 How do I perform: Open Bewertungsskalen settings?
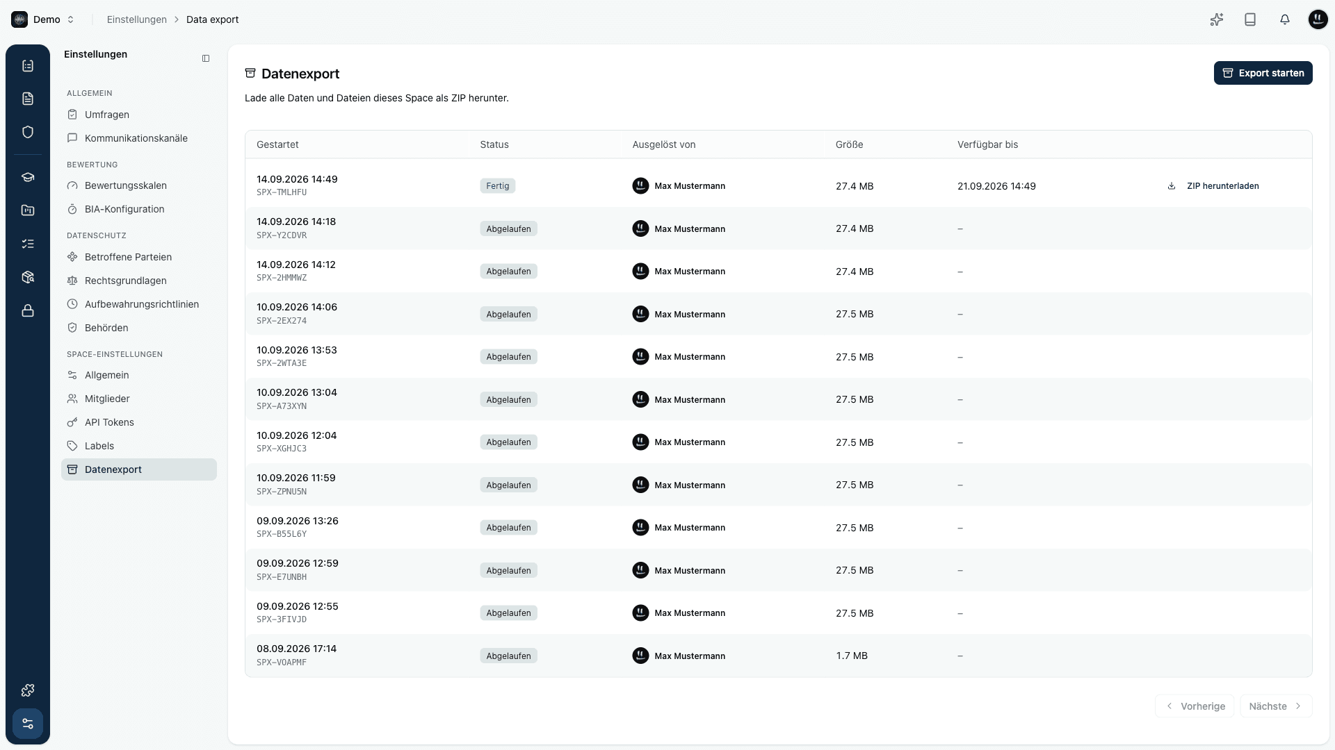(139, 185)
